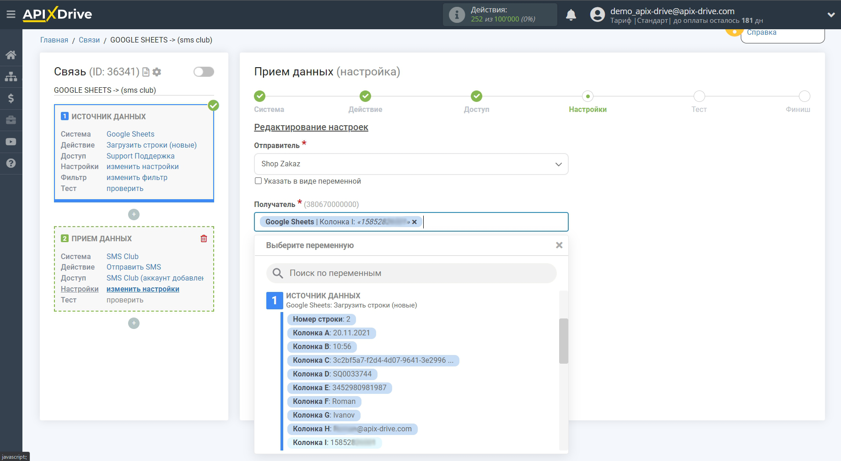The image size is (841, 461).
Task: Click the Действия usage counter
Action: (x=500, y=15)
